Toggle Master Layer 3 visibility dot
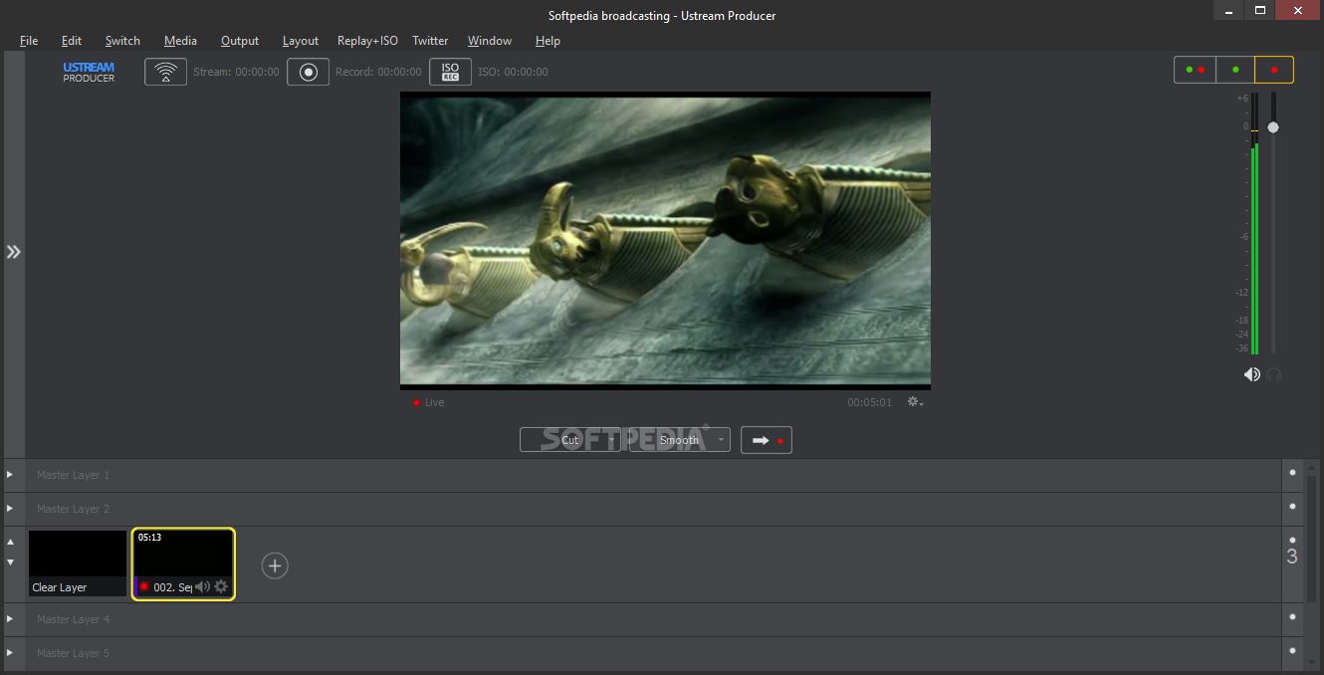1324x675 pixels. 1292,541
